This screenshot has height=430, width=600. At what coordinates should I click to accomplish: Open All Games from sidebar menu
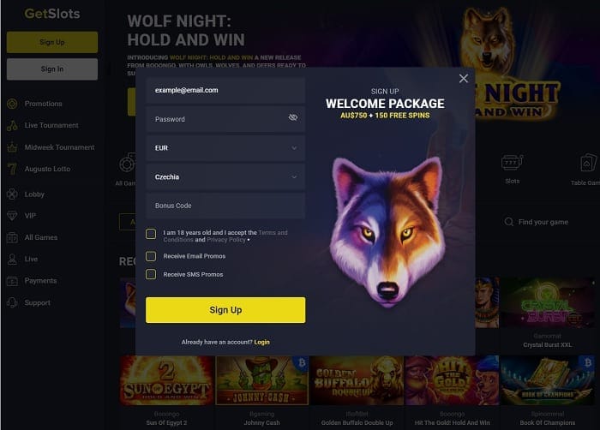41,237
